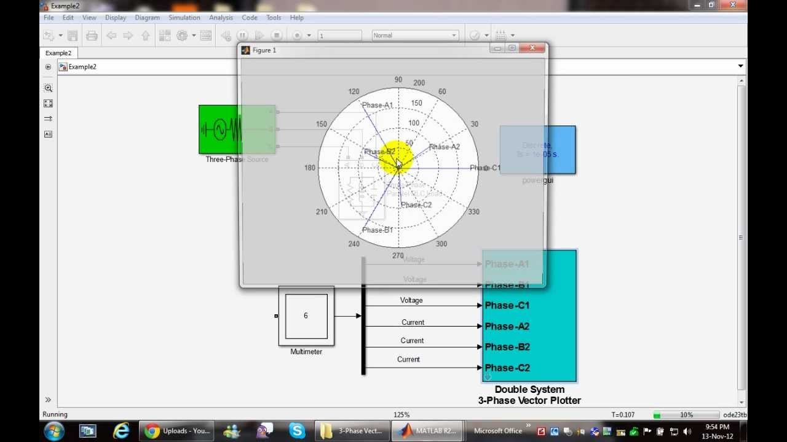Screen dimensions: 787x442
Task: Expand the gear icon dropdown arrow
Action: (x=194, y=36)
